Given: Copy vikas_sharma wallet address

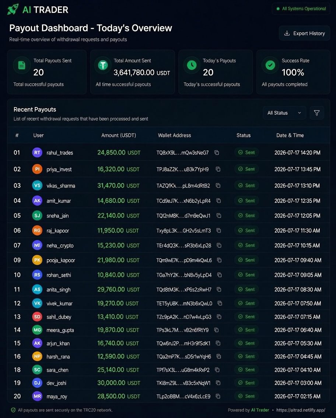Looking at the screenshot, I should point(218,185).
